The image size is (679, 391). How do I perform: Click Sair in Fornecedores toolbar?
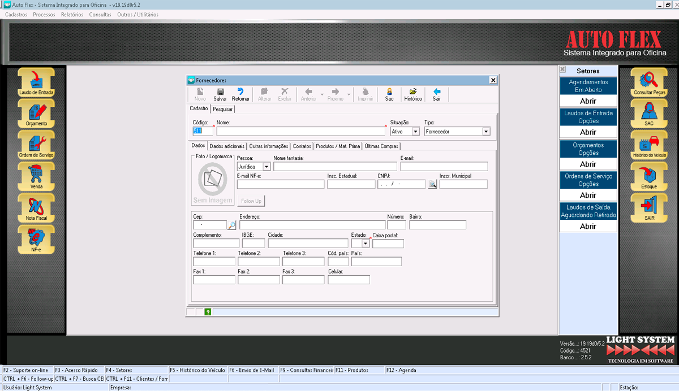[x=437, y=94]
